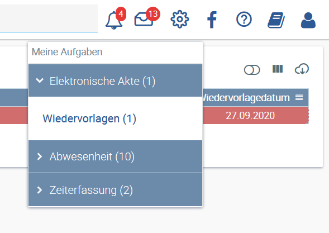329x233 pixels.
Task: Click the Meine Aufgaben header
Action: (x=67, y=52)
